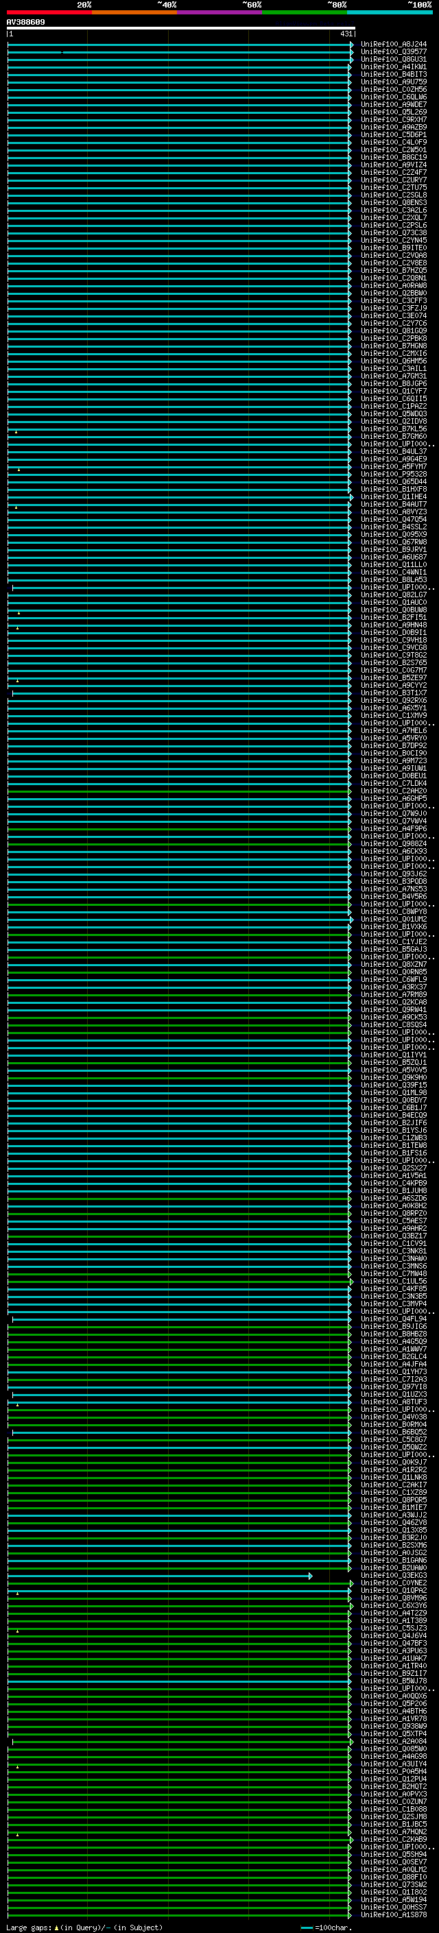Click the arrowhead ending the Q3EKG3 alignment bar
The image size is (439, 1933).
pyautogui.click(x=311, y=1576)
